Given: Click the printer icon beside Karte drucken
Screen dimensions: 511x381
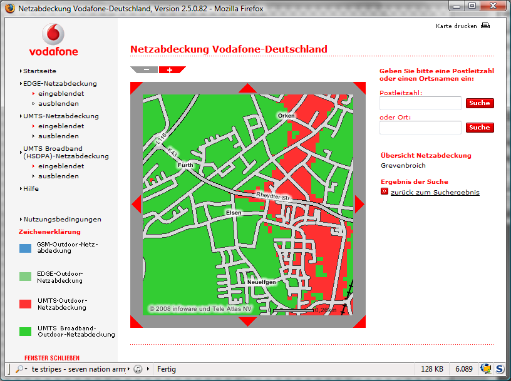Looking at the screenshot, I should (x=485, y=26).
